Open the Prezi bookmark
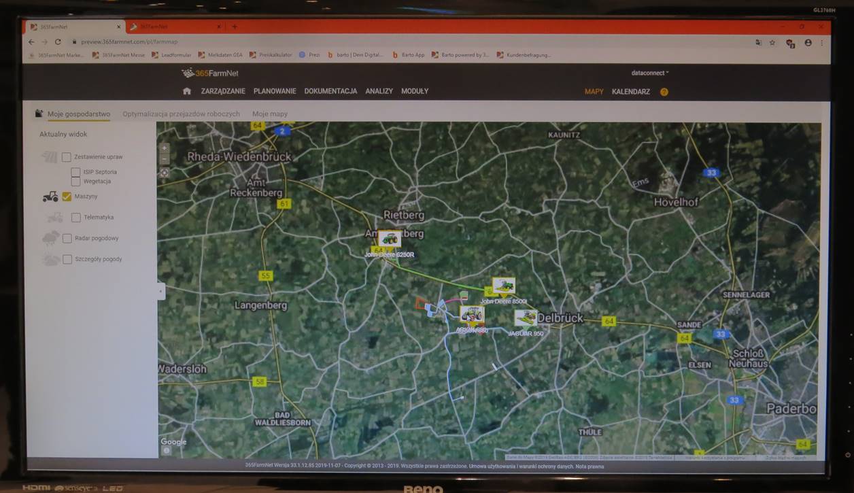The image size is (854, 493). pos(309,55)
